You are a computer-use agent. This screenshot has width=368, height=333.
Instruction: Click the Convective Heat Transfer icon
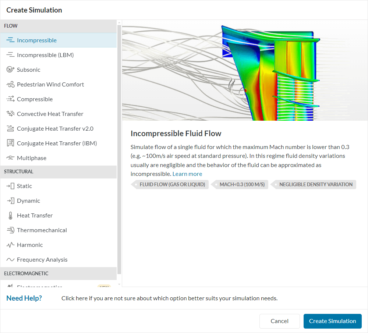[x=10, y=114]
